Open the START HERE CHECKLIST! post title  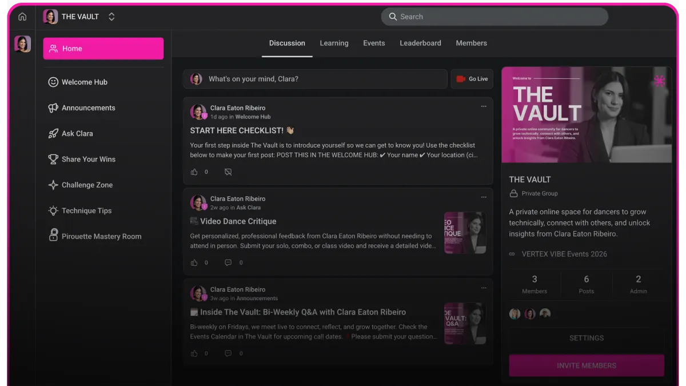click(242, 130)
